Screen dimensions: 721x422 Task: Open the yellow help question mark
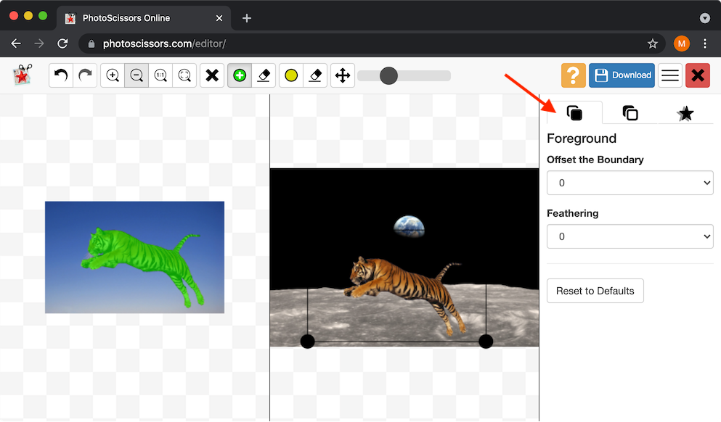pyautogui.click(x=573, y=75)
